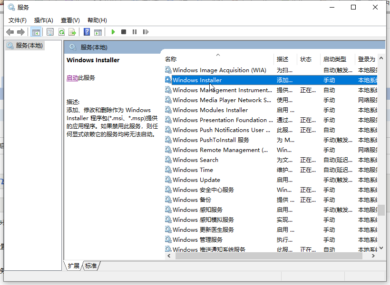Open the 文件(F) menu
The image size is (390, 285).
point(18,20)
